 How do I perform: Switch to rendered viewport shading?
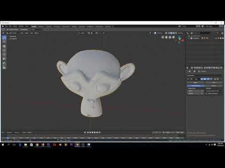[176, 33]
